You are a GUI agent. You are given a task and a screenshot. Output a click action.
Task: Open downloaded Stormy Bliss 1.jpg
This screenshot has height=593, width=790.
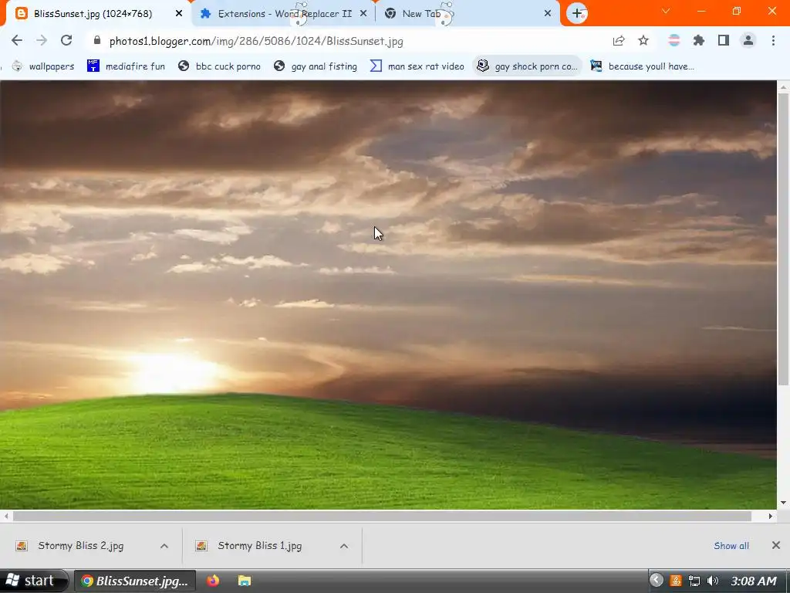click(259, 546)
